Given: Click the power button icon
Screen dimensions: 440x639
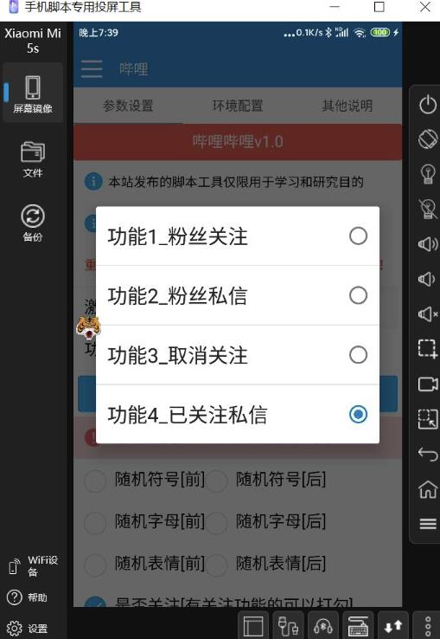Looking at the screenshot, I should pyautogui.click(x=428, y=105).
